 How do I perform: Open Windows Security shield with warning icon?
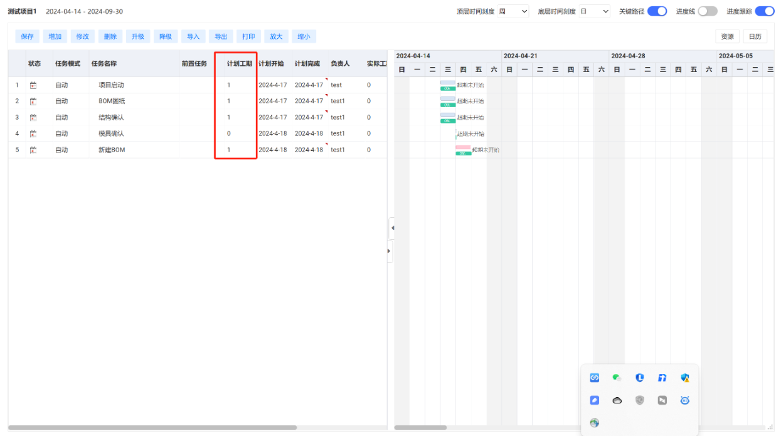coord(685,378)
